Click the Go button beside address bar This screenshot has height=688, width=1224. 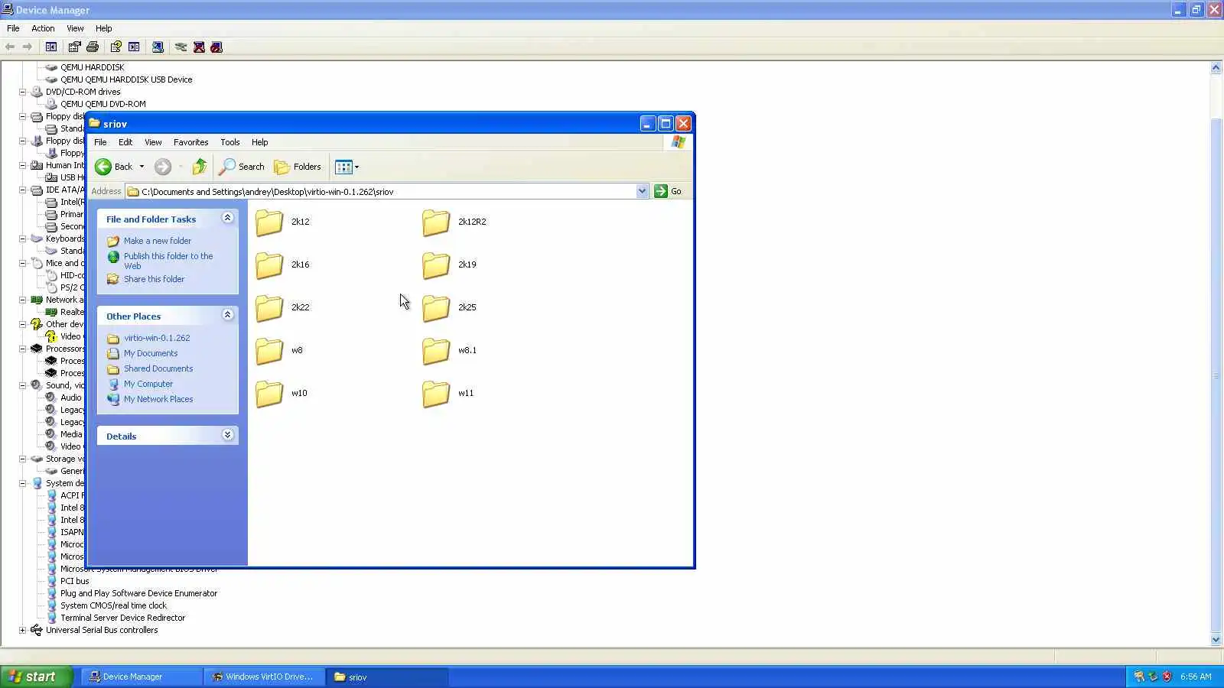click(669, 191)
